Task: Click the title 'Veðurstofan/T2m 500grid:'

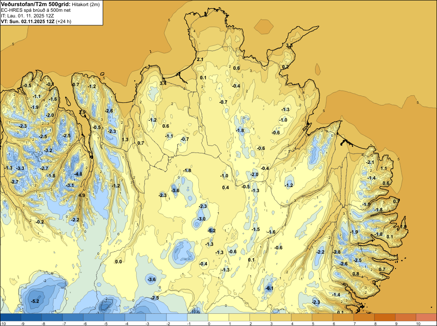Action: [x=36, y=4]
